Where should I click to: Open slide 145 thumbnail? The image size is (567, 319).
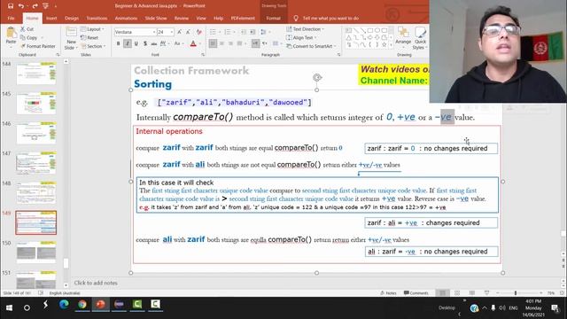click(36, 103)
